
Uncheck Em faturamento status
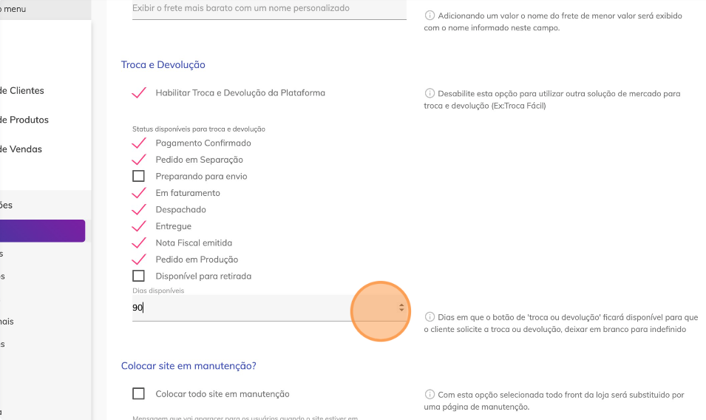139,193
